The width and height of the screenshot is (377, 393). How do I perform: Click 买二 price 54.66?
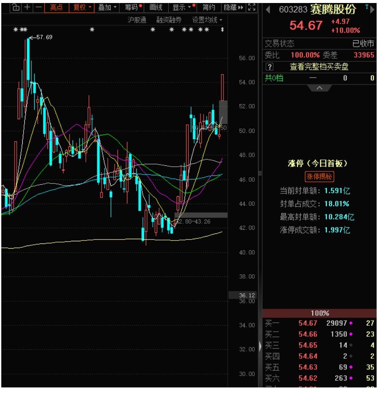click(308, 334)
